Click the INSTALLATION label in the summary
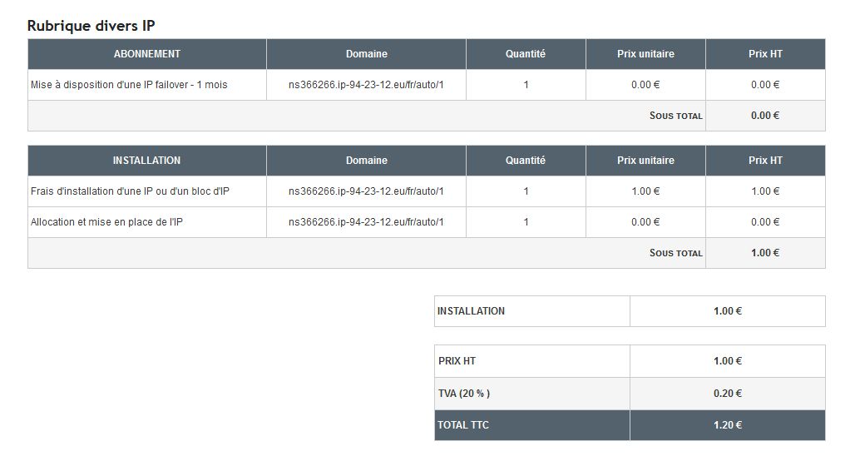 [x=471, y=311]
